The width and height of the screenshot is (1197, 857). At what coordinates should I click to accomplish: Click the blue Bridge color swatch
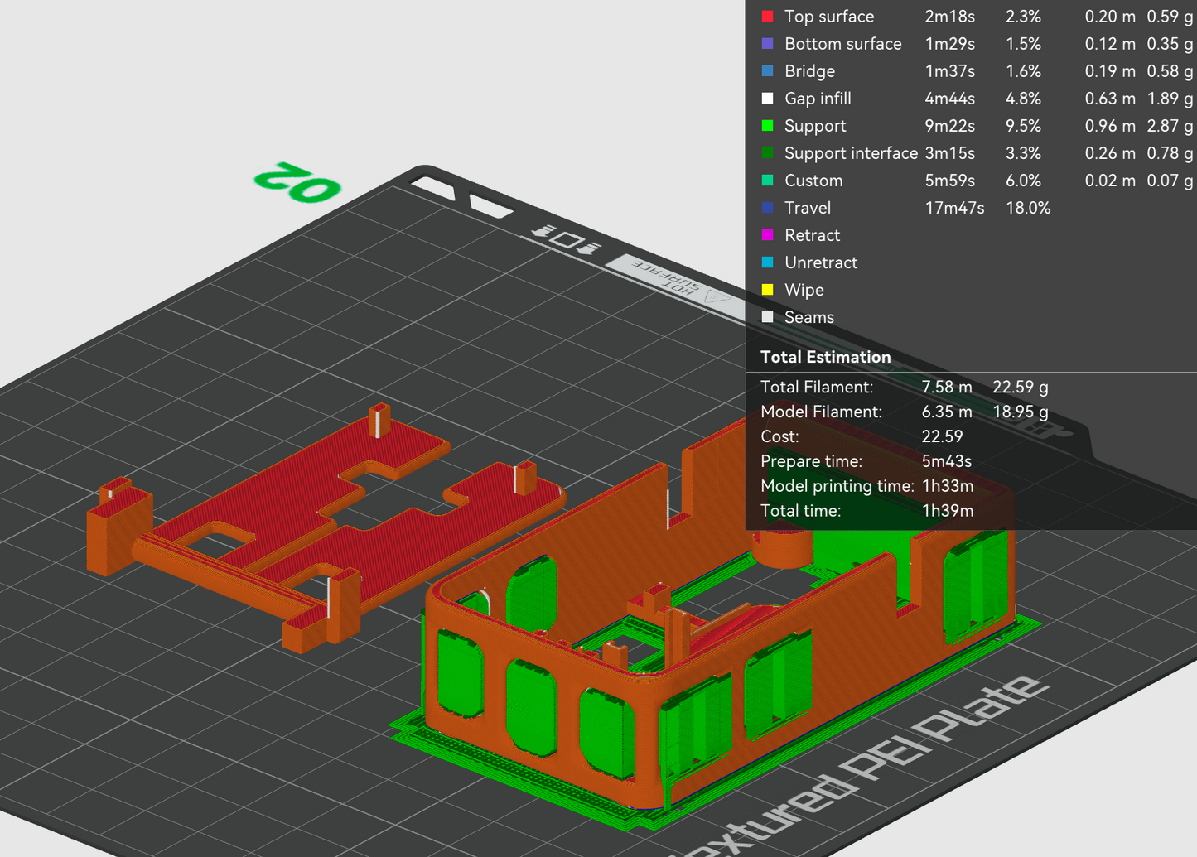coord(767,70)
